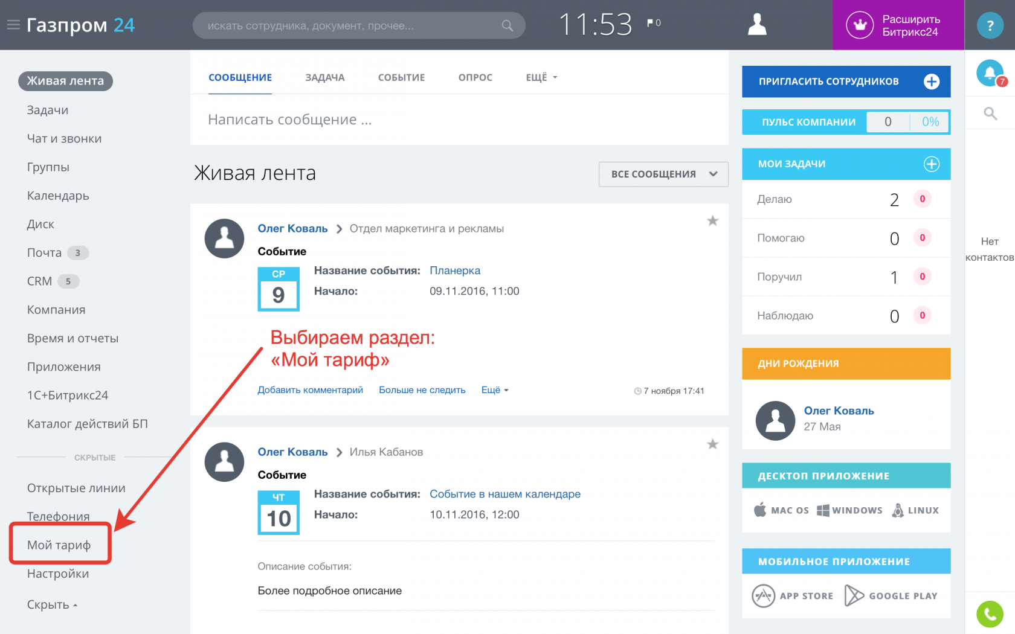
Task: Click the search magnifier in top bar
Action: point(507,25)
